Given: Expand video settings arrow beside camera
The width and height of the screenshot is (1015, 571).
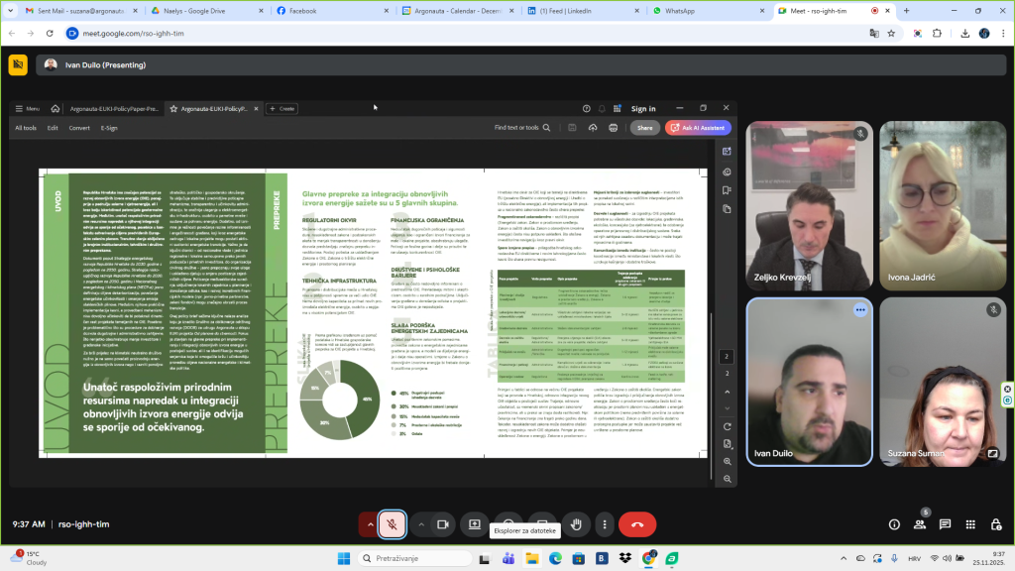Looking at the screenshot, I should (x=421, y=524).
